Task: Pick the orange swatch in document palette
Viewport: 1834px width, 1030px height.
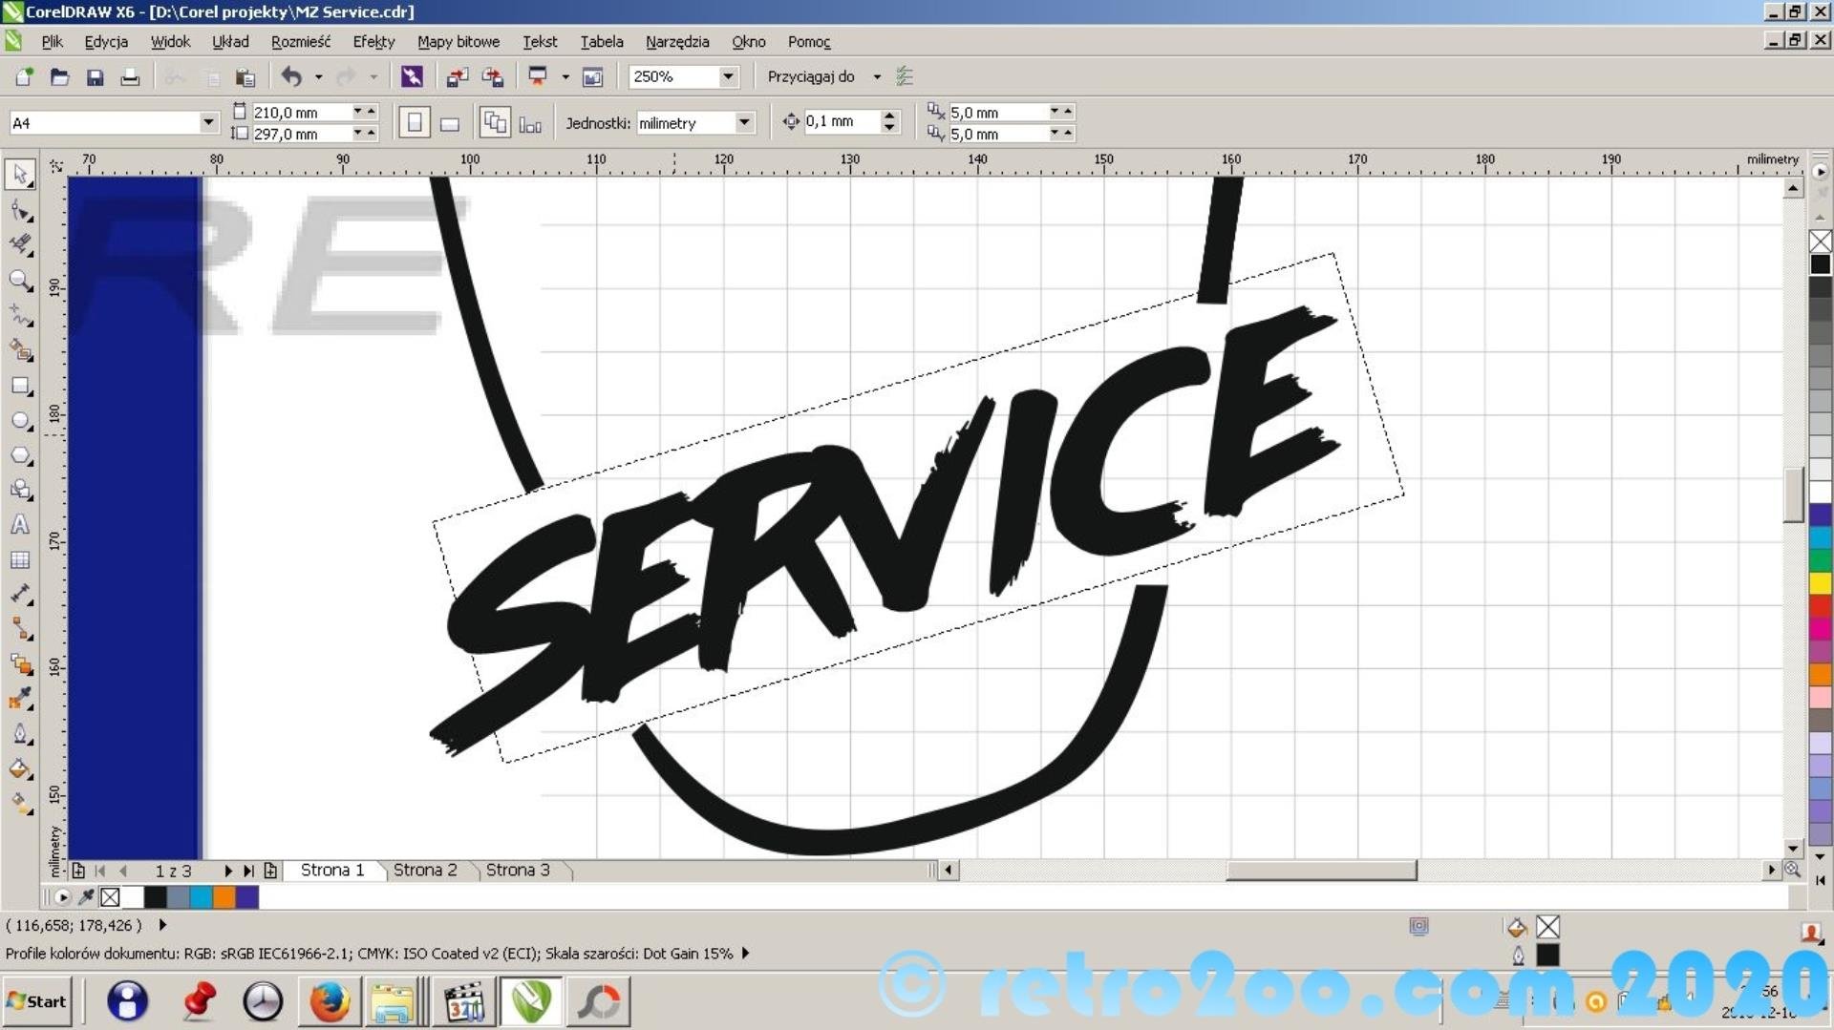Action: pyautogui.click(x=224, y=897)
